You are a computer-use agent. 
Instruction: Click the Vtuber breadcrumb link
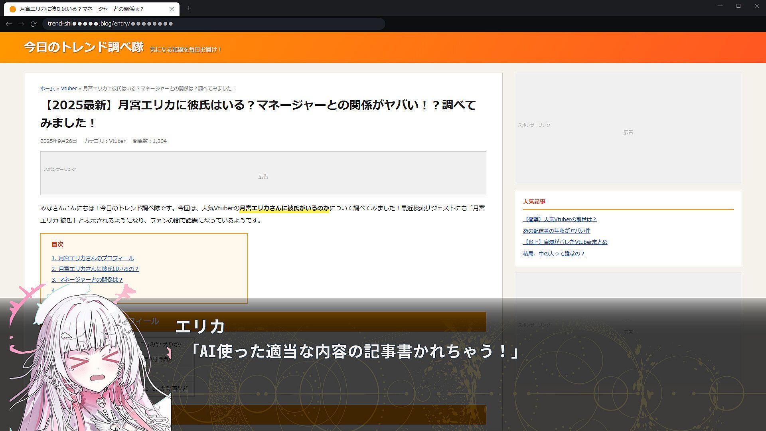pos(69,89)
